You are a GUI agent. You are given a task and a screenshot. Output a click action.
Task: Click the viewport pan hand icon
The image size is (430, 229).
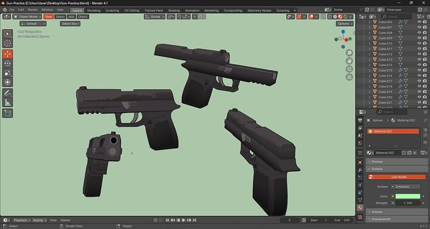coord(350,61)
